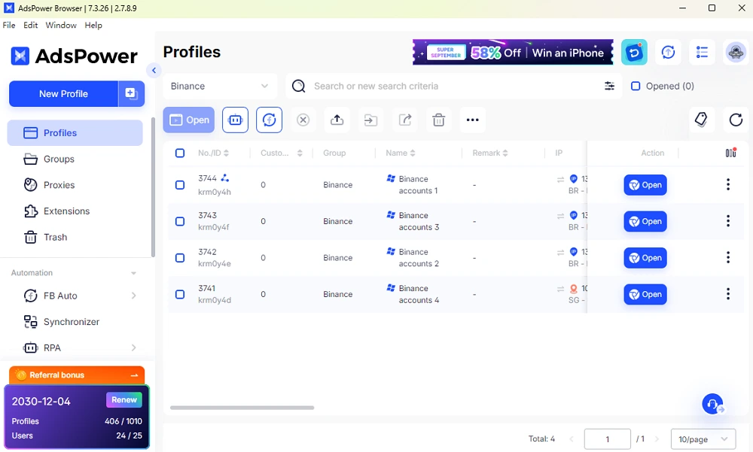Click the 58% Off promotional banner
The image size is (753, 452).
pyautogui.click(x=513, y=52)
